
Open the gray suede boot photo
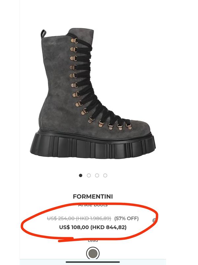click(x=93, y=94)
